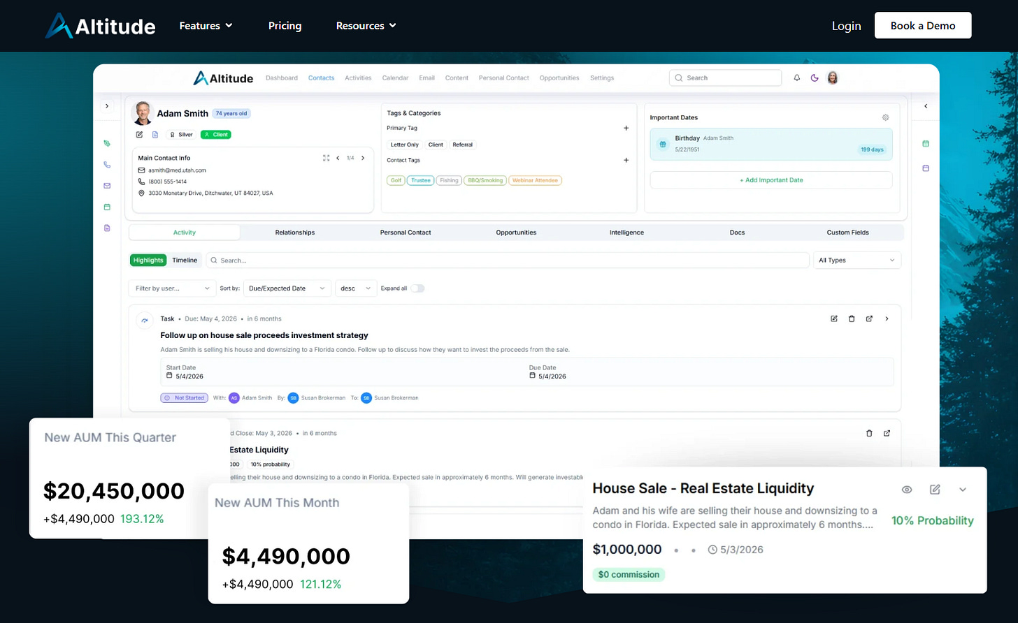The height and width of the screenshot is (623, 1018).
Task: Click the green leaf icon in left sidebar
Action: click(x=107, y=143)
